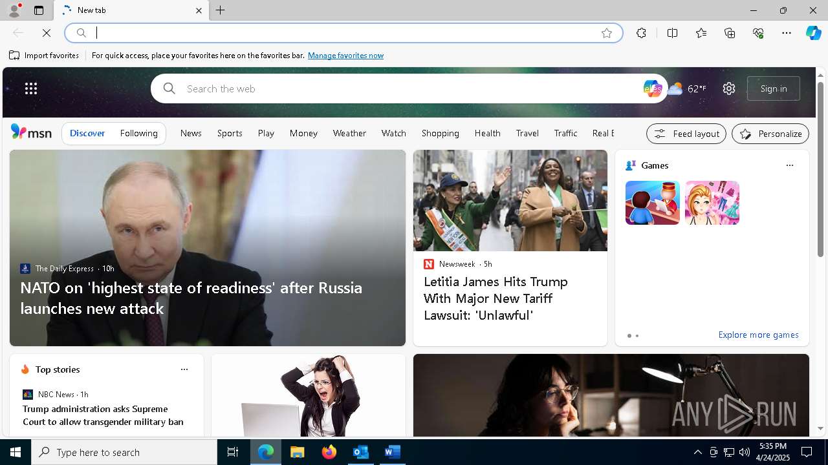Image resolution: width=828 pixels, height=465 pixels.
Task: Open Copilot icon in the search box
Action: click(x=652, y=88)
